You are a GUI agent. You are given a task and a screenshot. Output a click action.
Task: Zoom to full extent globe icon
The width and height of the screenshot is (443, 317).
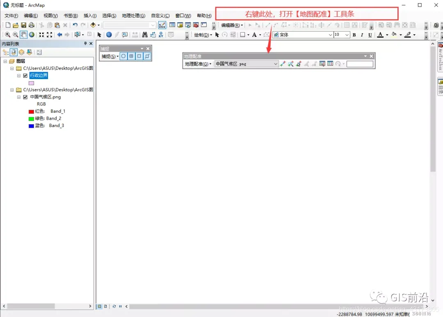click(x=32, y=34)
